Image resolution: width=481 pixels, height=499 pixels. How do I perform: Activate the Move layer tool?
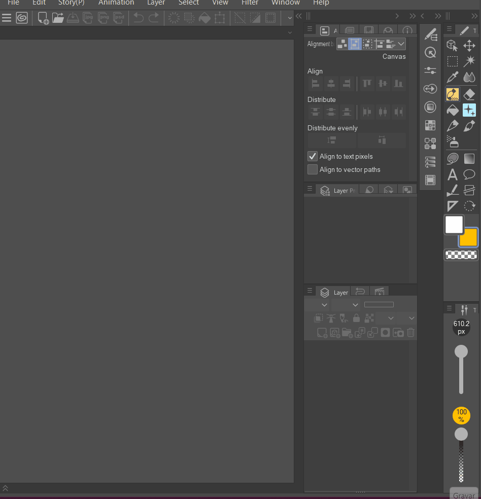(x=469, y=46)
